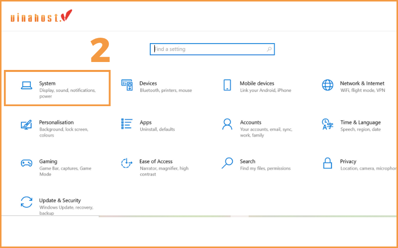Select the Privacy padlock icon
Image resolution: width=398 pixels, height=248 pixels.
tap(327, 163)
